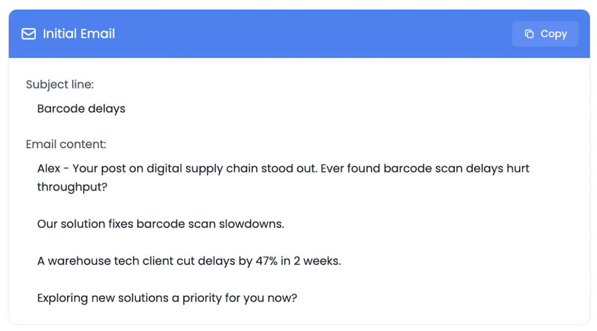Copy the initial email using Copy button
The height and width of the screenshot is (331, 597).
pos(545,34)
